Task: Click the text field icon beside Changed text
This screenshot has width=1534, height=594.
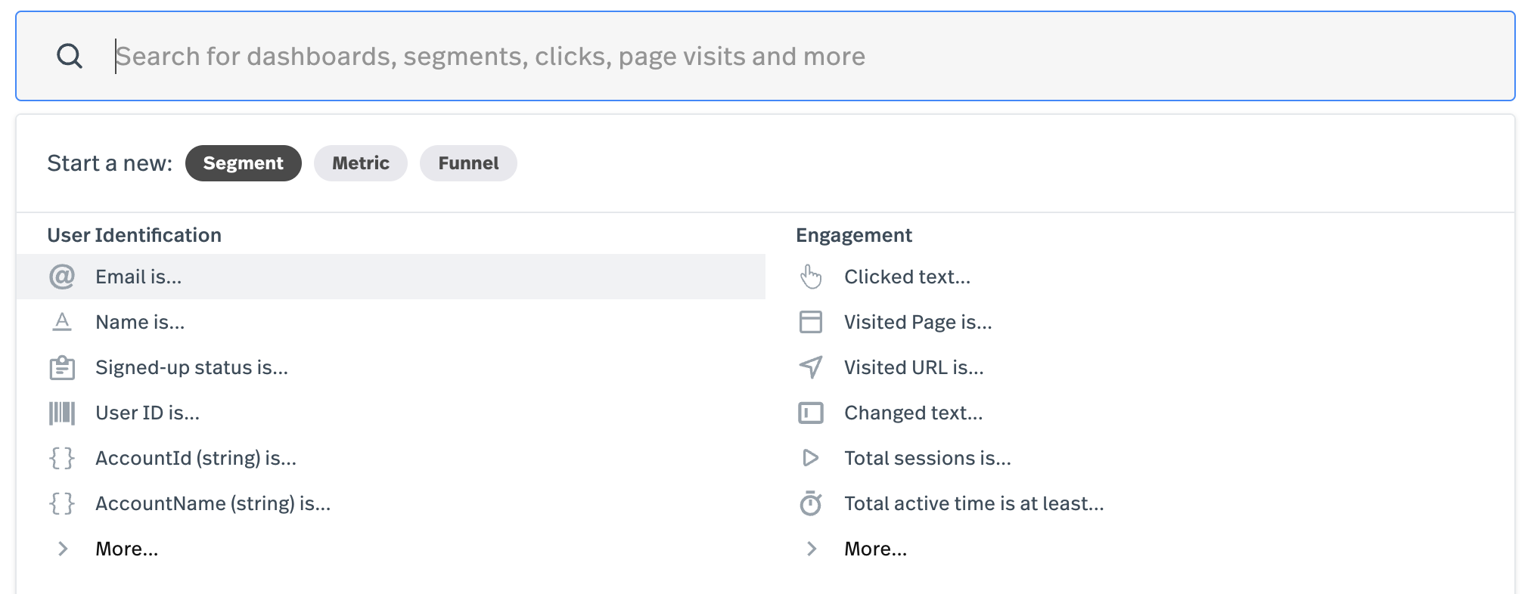Action: (811, 413)
